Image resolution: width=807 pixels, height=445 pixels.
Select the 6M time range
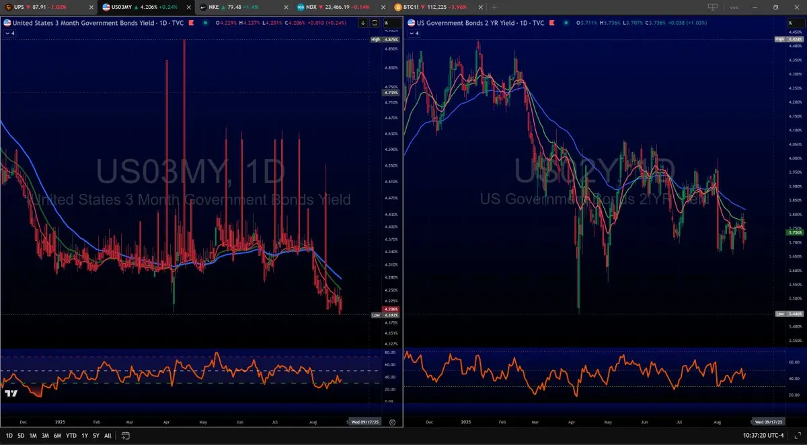(58, 436)
